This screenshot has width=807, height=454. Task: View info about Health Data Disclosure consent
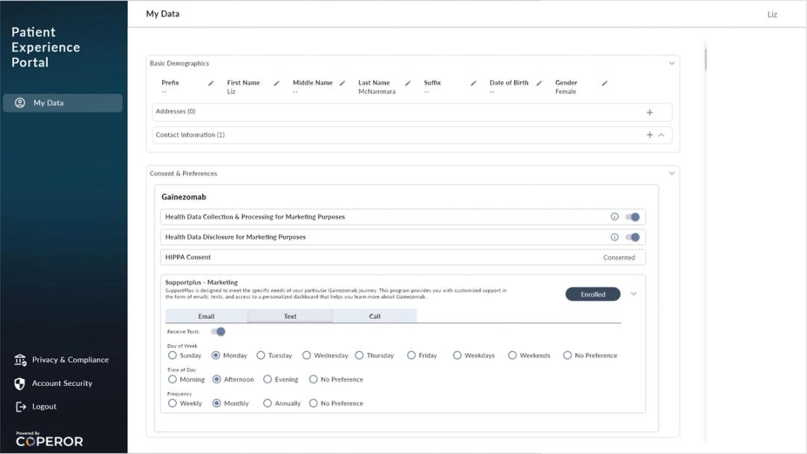[614, 237]
